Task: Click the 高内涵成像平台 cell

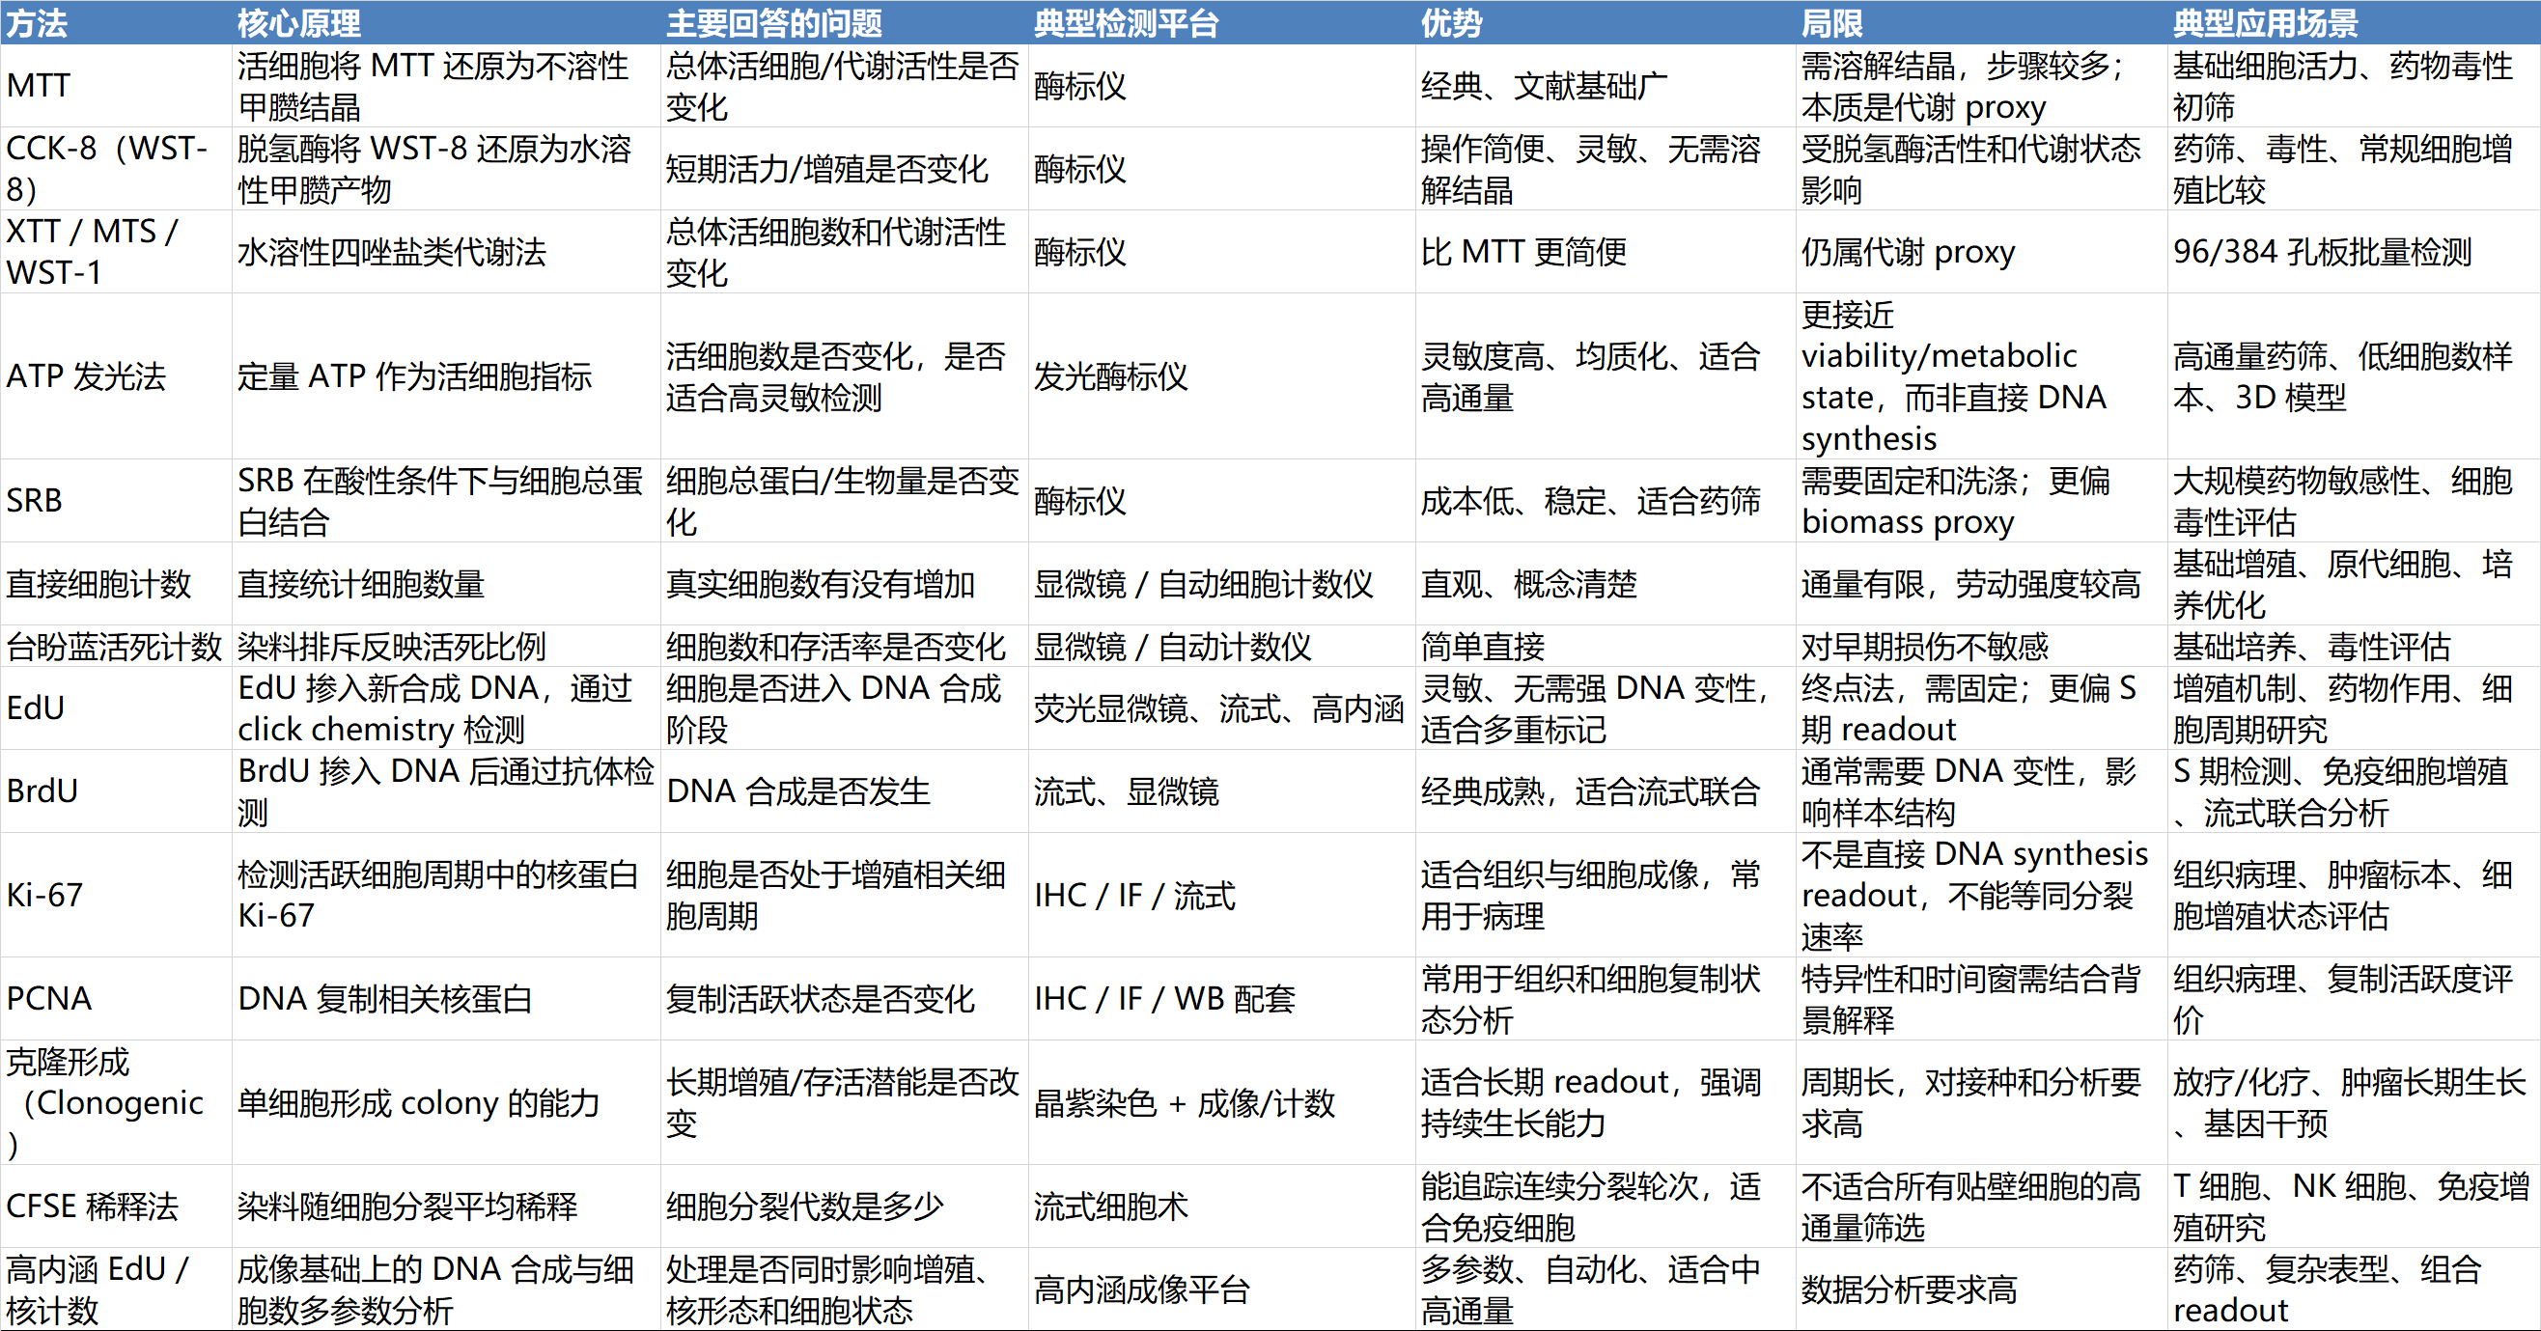Action: pos(1141,1289)
